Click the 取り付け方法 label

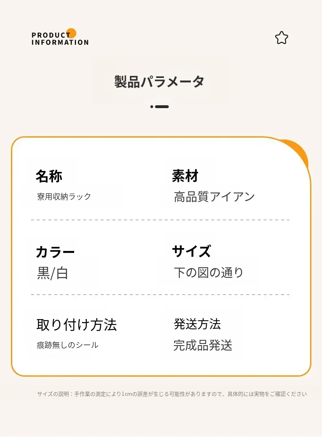coord(77,325)
